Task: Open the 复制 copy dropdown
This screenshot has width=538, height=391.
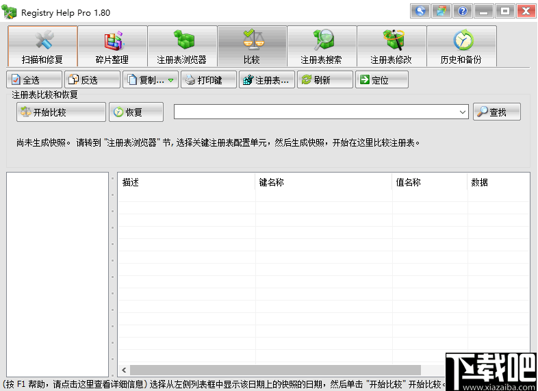Action: [151, 79]
